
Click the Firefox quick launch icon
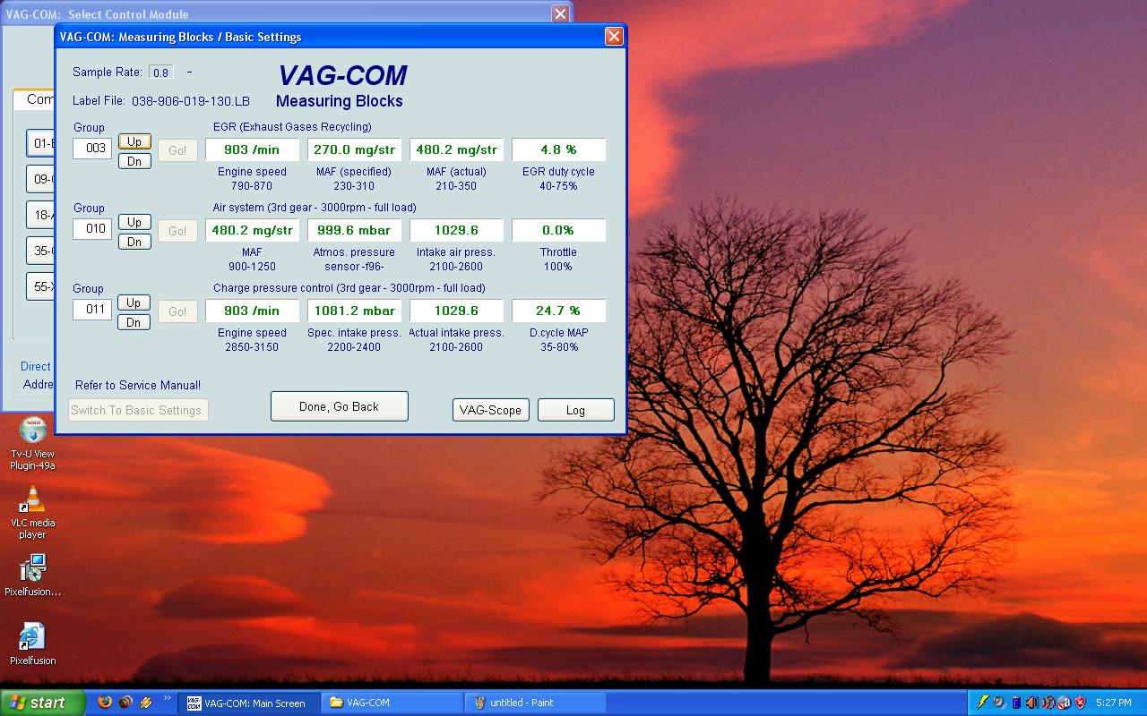click(105, 703)
